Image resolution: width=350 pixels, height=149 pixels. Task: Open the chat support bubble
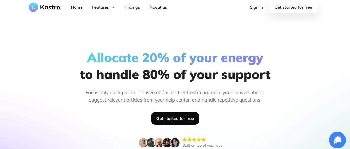coord(337,140)
